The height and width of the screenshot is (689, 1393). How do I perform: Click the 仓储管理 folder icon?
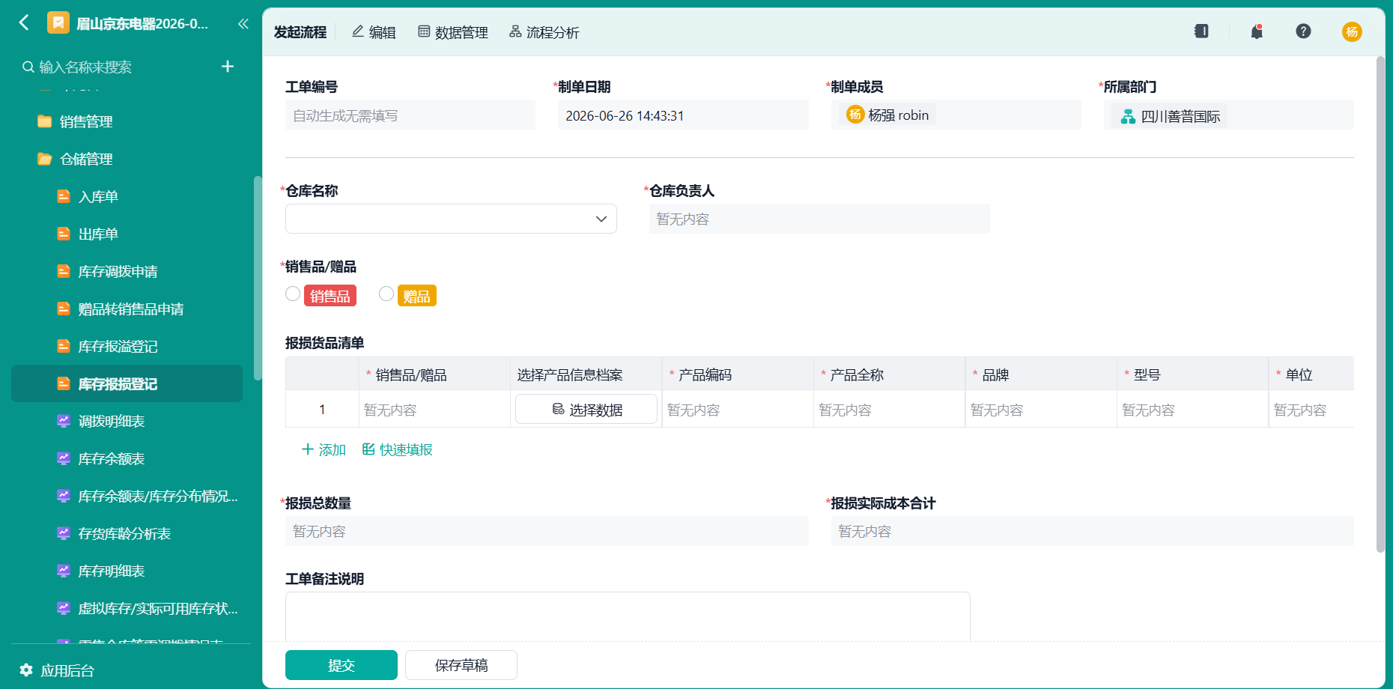[45, 159]
